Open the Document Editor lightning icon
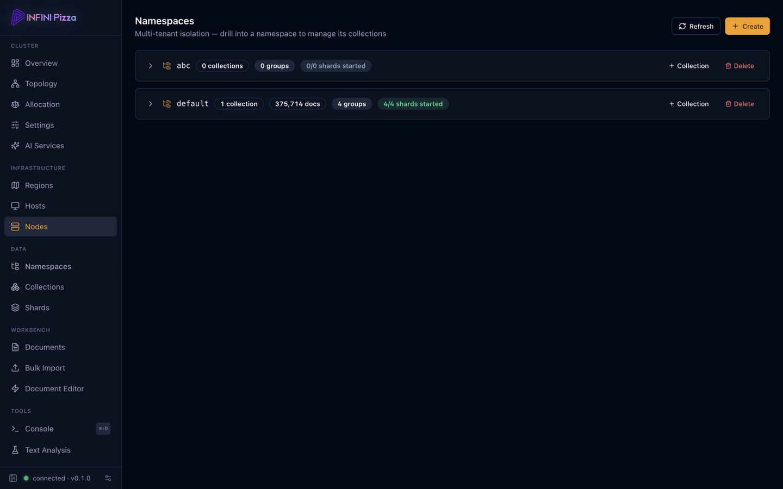The width and height of the screenshot is (783, 489). pyautogui.click(x=15, y=388)
